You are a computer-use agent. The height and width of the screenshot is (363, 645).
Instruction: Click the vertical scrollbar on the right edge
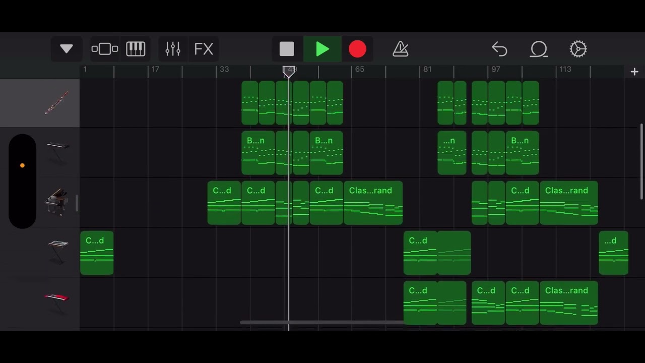[642, 161]
